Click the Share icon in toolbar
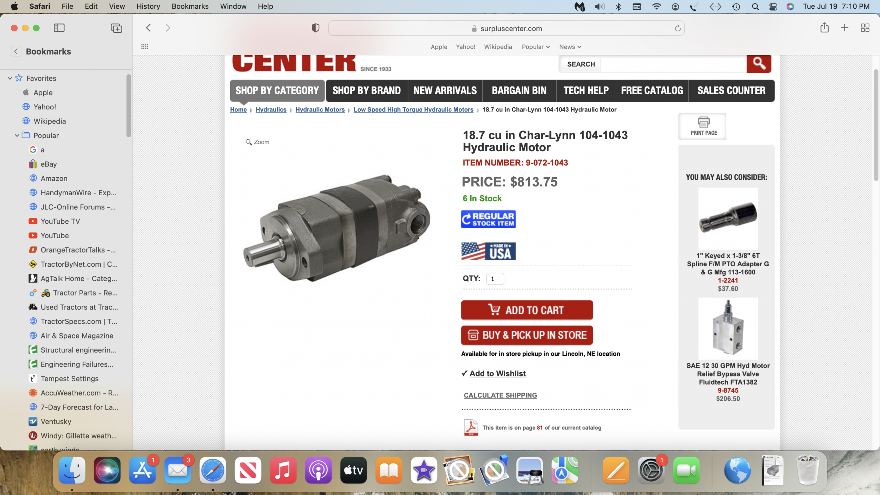This screenshot has width=880, height=495. coord(824,27)
